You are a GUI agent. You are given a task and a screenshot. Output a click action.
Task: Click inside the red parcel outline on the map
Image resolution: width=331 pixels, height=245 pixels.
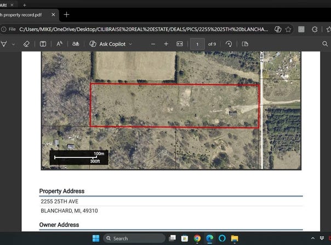pos(175,106)
